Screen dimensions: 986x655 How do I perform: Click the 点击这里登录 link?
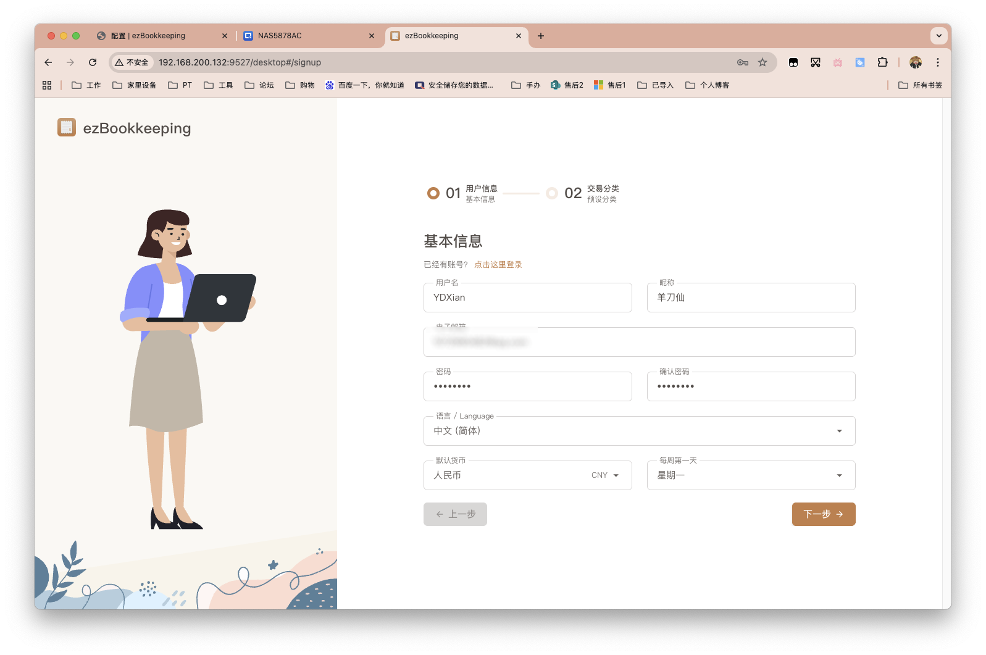(x=498, y=264)
